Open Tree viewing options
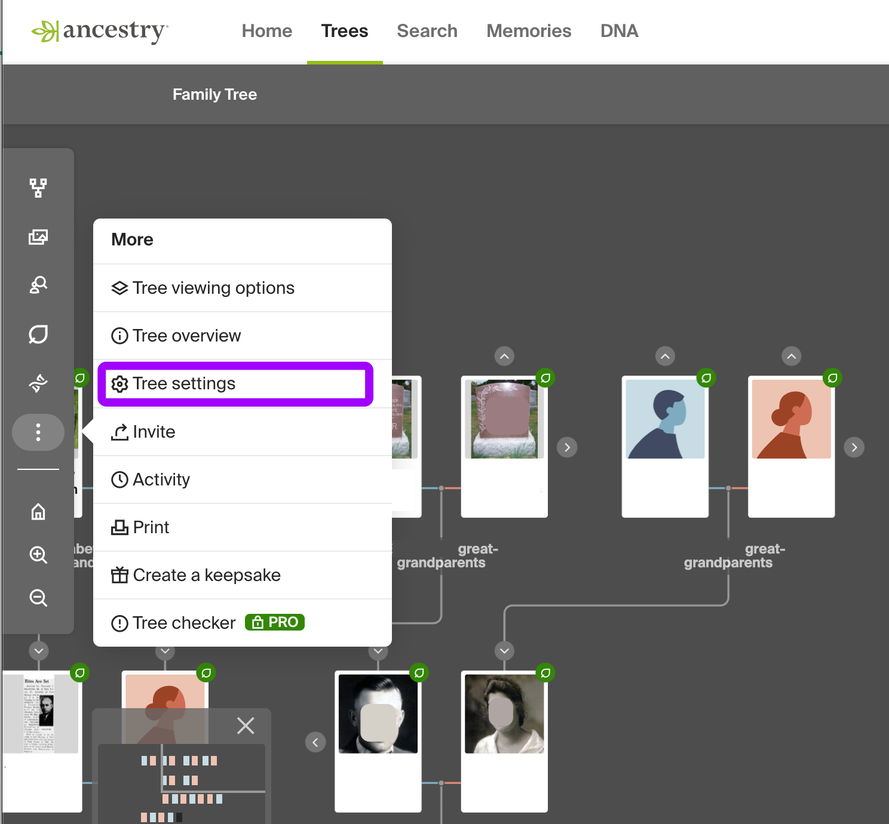Screen dimensions: 889x824 click(x=213, y=288)
